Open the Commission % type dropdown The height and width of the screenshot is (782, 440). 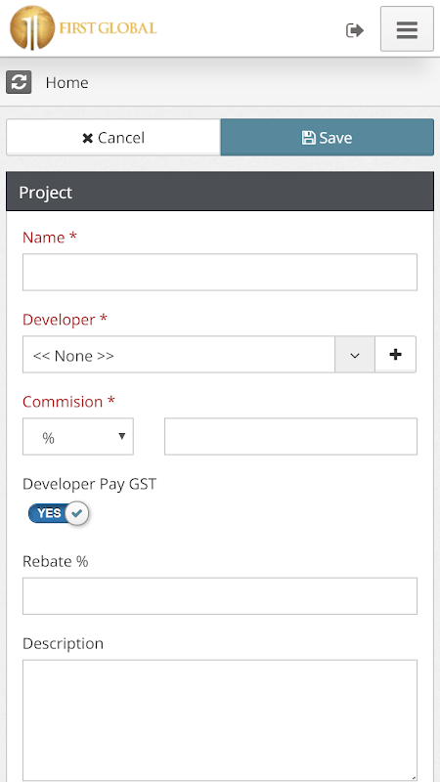(78, 436)
